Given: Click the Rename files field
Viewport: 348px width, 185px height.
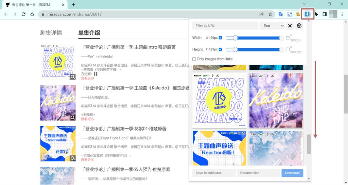Looking at the screenshot, I should [x=259, y=173].
